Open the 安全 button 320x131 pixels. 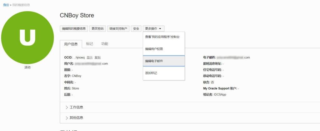click(x=136, y=29)
